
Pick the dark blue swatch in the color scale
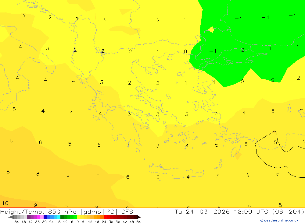click(45, 217)
